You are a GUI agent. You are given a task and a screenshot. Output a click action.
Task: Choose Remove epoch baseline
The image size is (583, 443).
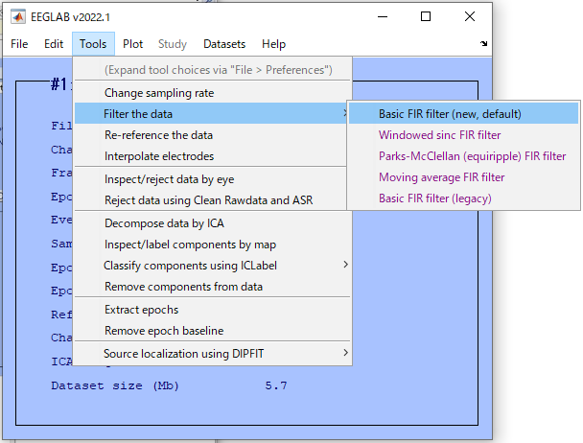pyautogui.click(x=213, y=330)
